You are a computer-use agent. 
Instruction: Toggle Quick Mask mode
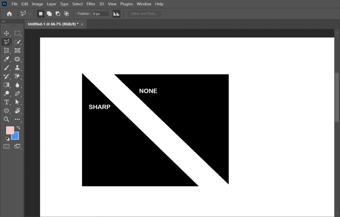tap(6, 146)
